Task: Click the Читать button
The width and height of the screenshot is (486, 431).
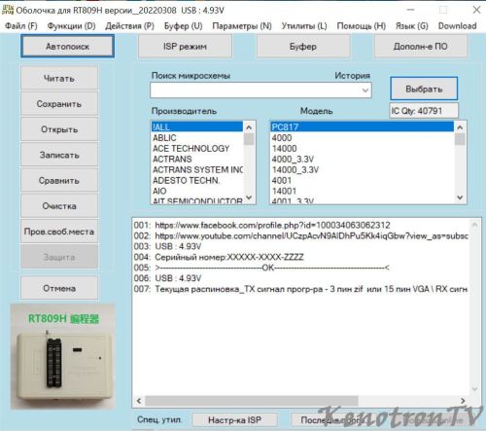Action: 59,78
